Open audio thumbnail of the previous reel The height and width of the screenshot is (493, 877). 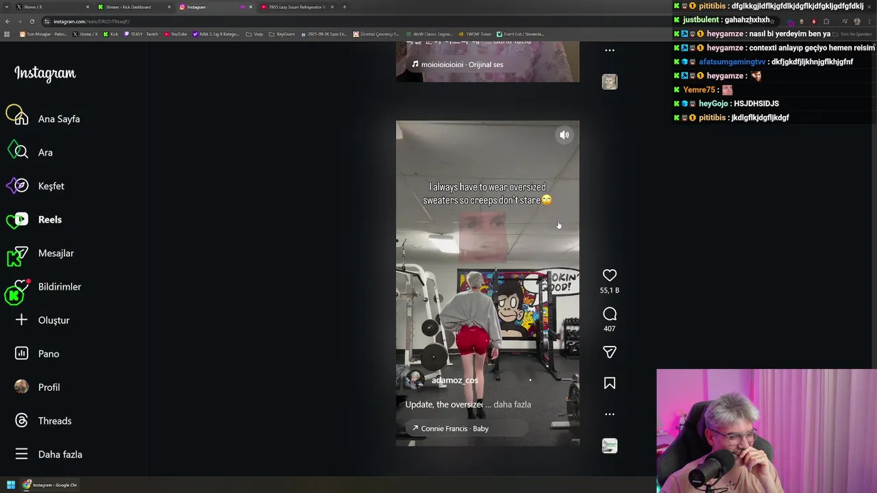(610, 82)
